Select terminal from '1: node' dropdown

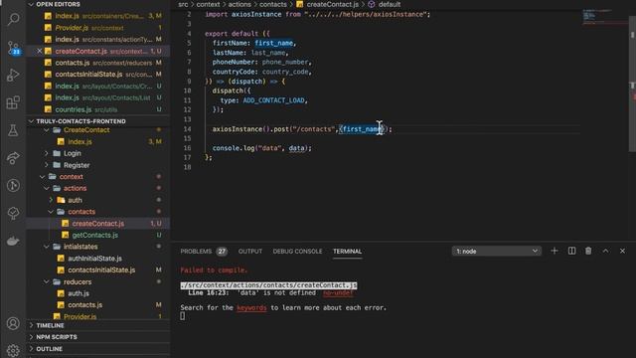click(497, 252)
